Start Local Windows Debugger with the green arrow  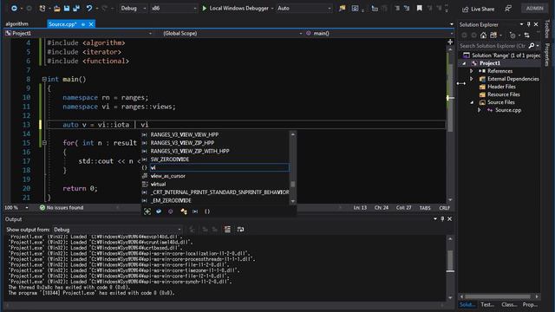(x=205, y=8)
